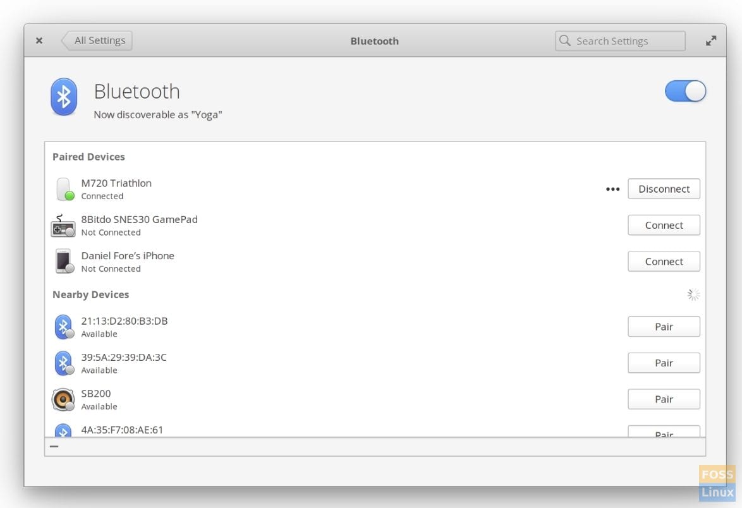Connect the 8Bitdo SNES30 GamePad
The image size is (742, 508).
[664, 226]
